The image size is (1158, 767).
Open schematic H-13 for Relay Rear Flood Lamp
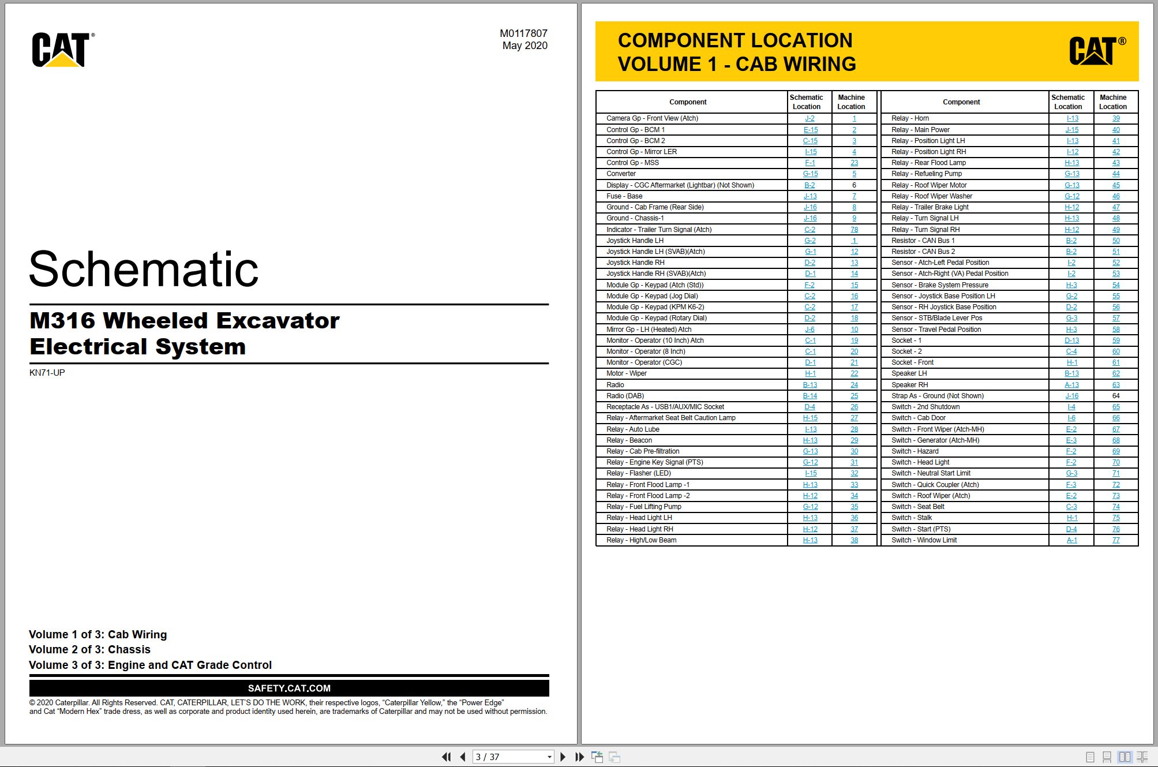pos(1071,163)
